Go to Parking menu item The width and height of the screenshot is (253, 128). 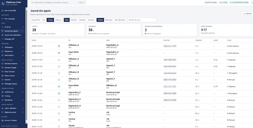point(13,96)
